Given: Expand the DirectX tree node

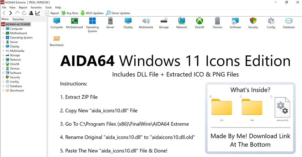Looking at the screenshot, I should click(x=3, y=64).
